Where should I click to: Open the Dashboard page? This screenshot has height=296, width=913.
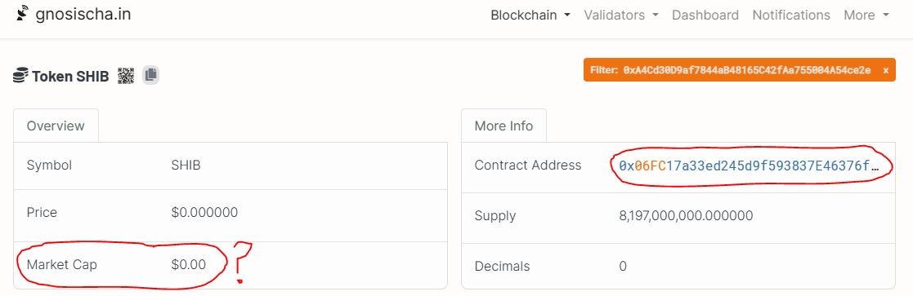point(705,15)
